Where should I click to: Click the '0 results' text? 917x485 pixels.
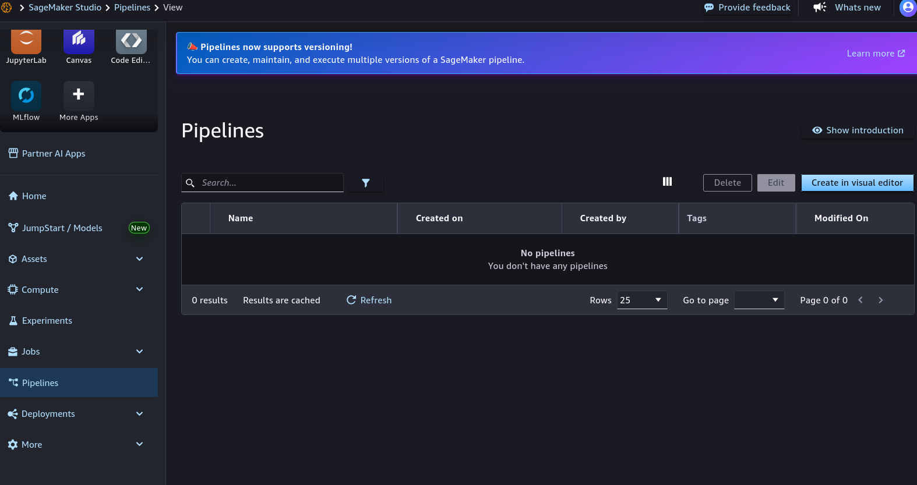210,300
